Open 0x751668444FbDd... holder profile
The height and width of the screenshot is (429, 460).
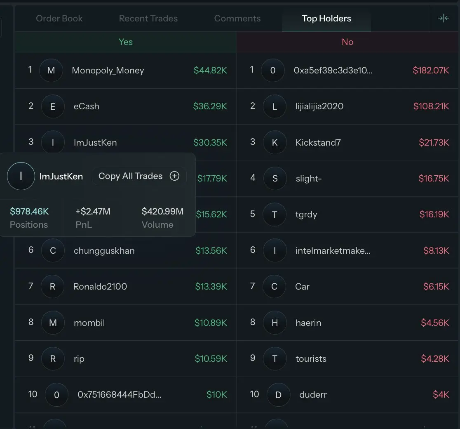(120, 394)
